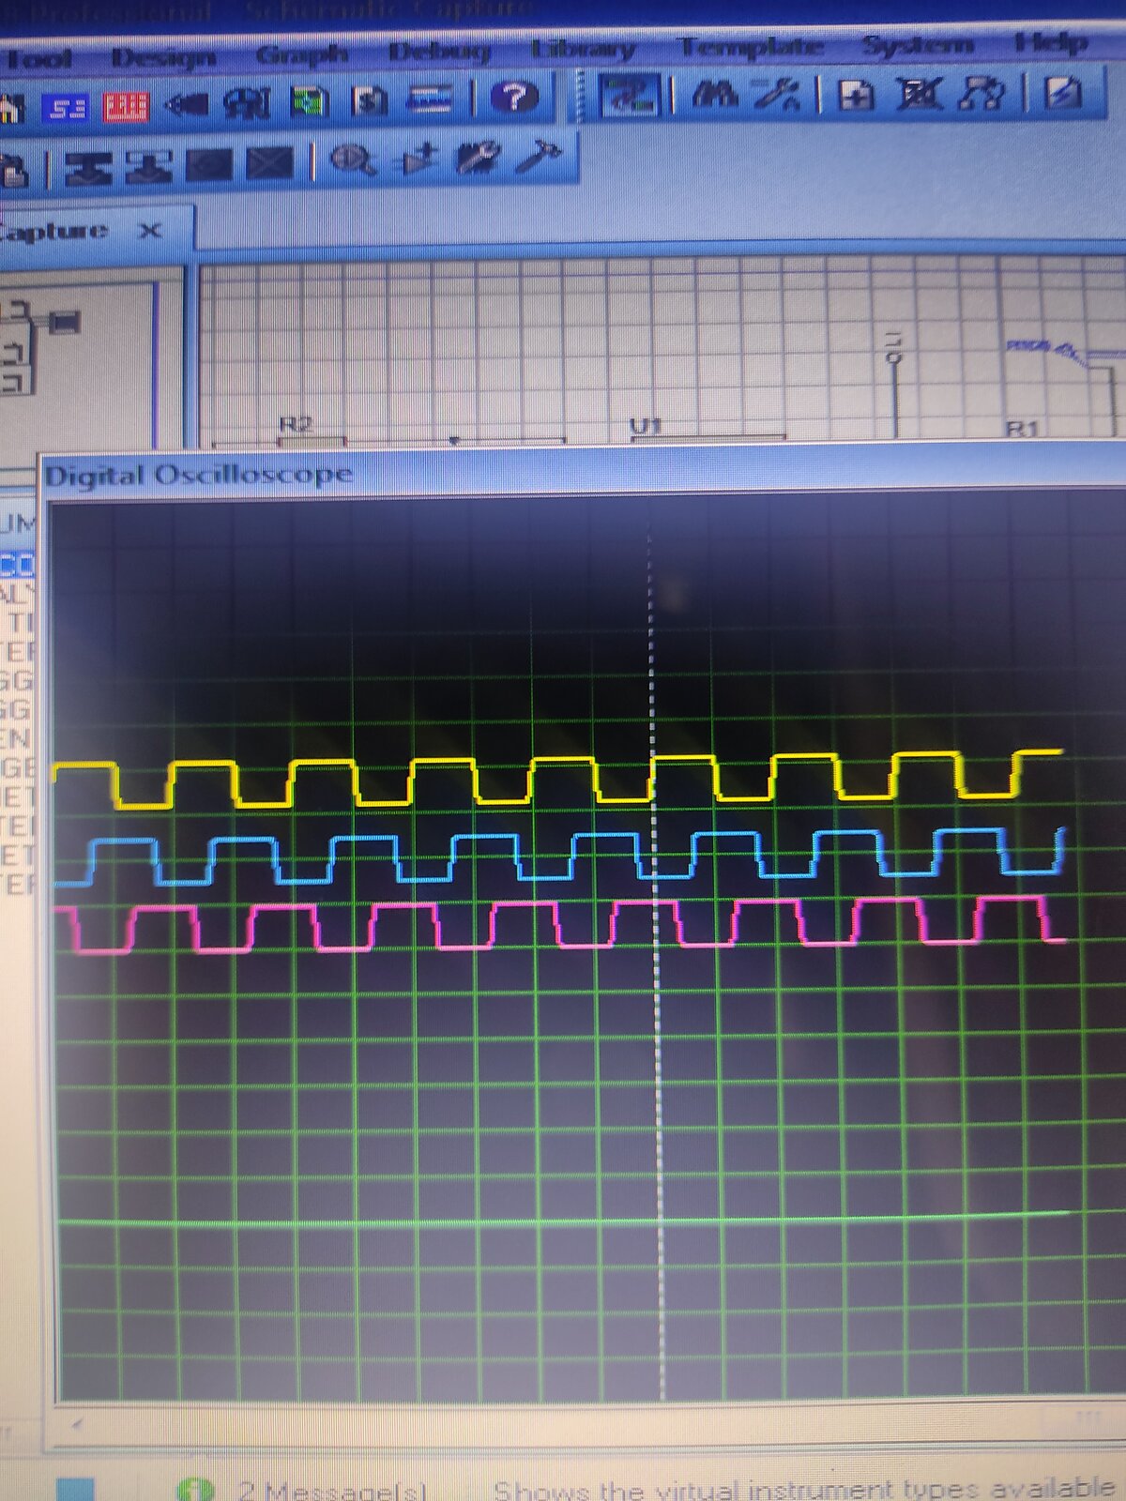Click the hammer icon in second toolbar row
This screenshot has height=1501, width=1126.
coord(538,156)
